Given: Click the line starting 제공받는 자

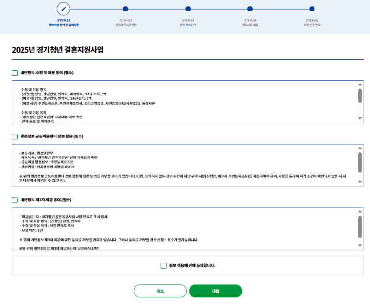Looking at the screenshot, I should [64, 217].
